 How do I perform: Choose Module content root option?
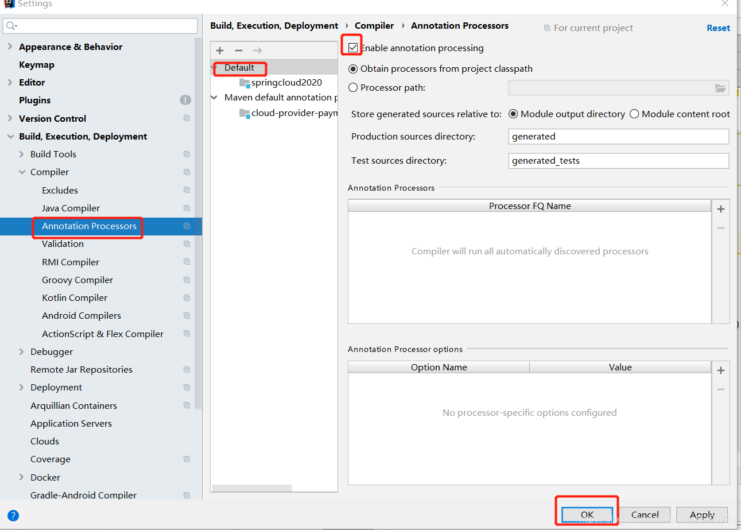[634, 114]
